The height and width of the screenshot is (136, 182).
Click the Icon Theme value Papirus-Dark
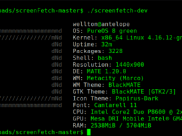tap(137, 98)
